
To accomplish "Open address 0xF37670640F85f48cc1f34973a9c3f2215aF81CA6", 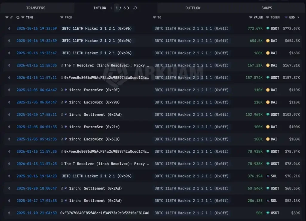I will pyautogui.click(x=105, y=213).
